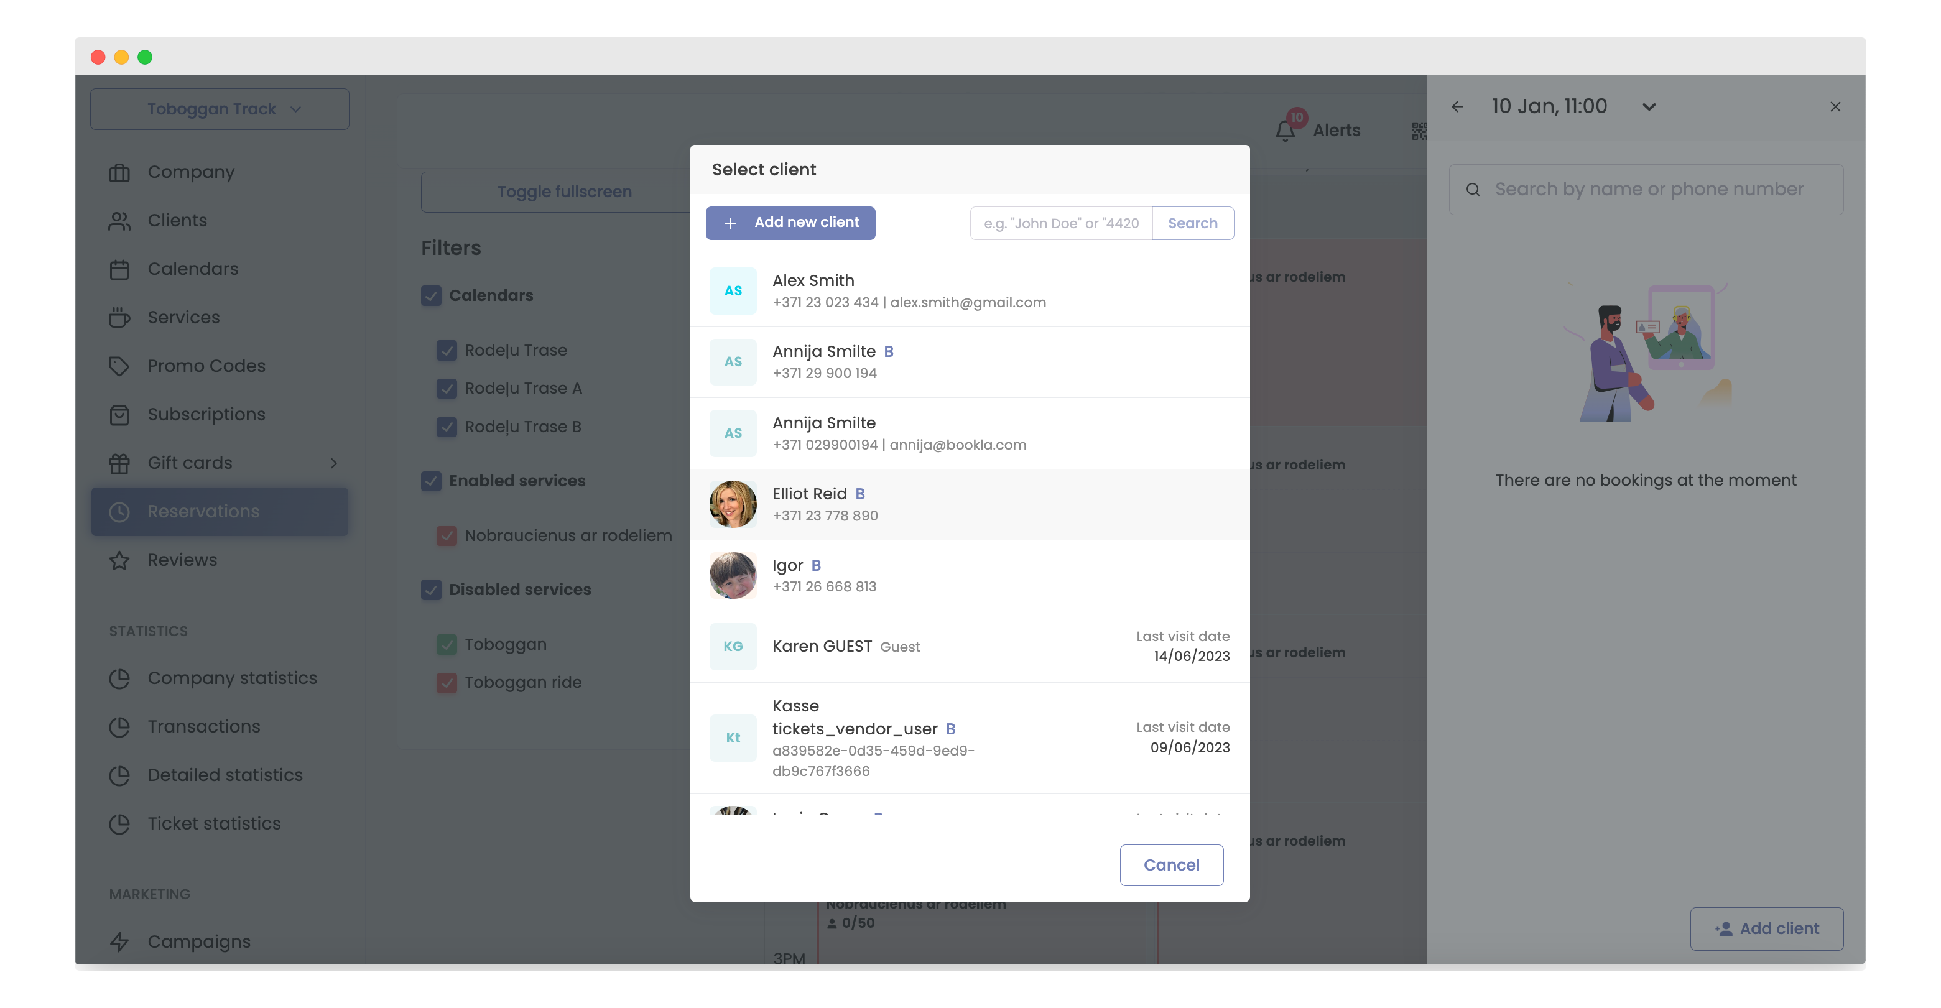The image size is (1941, 1008).
Task: Uncheck the Rodeļu Trase A checkbox
Action: point(447,389)
